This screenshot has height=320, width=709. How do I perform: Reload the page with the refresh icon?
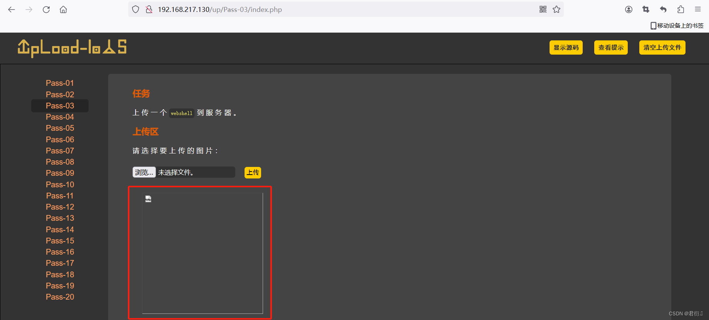click(x=46, y=10)
